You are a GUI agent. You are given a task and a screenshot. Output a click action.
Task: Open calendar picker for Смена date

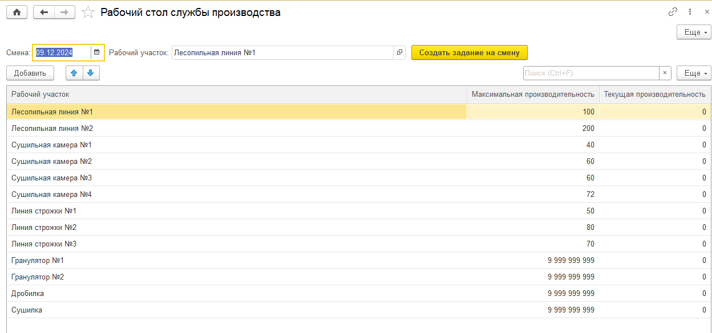(97, 52)
